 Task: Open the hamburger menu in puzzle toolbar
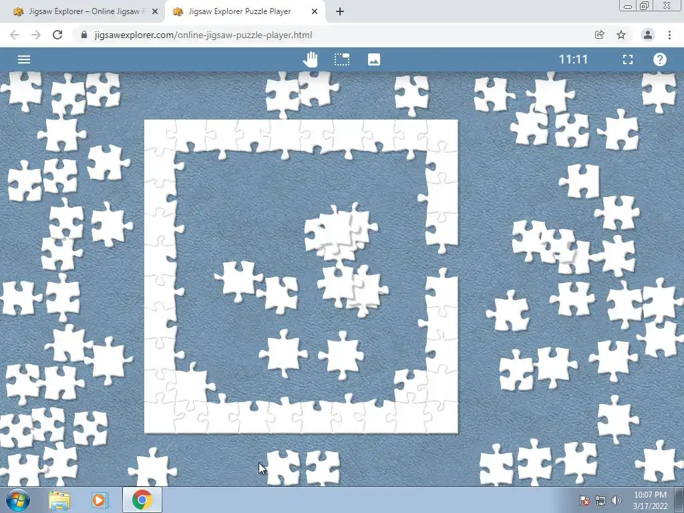(24, 59)
